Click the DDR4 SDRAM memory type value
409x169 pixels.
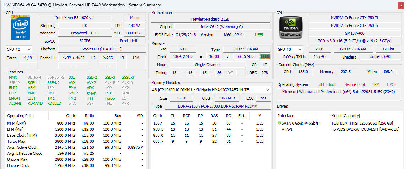coord(247,49)
